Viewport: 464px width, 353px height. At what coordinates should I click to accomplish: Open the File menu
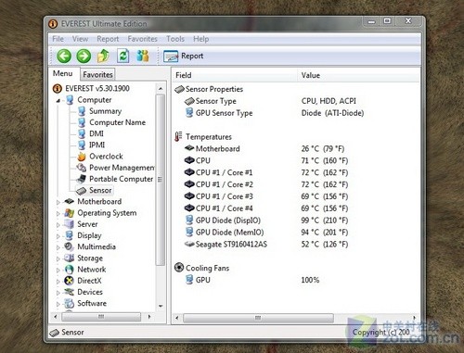(58, 39)
